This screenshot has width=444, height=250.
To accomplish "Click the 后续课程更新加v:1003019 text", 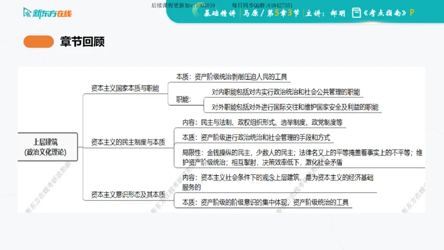I will [x=183, y=6].
